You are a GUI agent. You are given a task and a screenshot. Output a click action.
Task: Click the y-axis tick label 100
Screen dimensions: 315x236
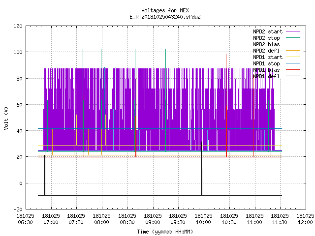18,52
